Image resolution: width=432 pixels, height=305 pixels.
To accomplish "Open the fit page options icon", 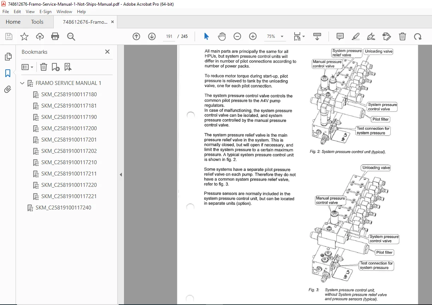I will [299, 36].
